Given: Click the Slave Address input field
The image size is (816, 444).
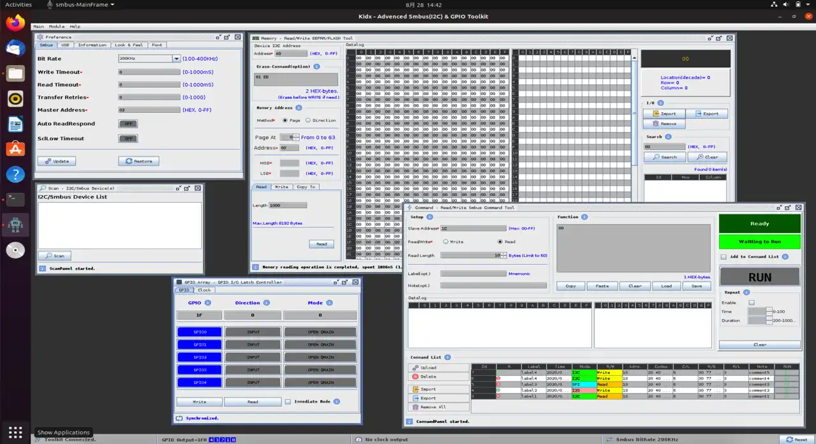Looking at the screenshot, I should (473, 228).
